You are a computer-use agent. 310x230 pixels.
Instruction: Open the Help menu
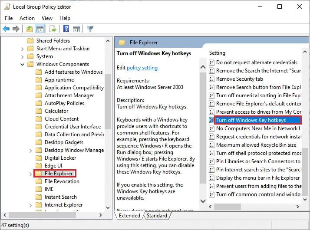[x=65, y=18]
